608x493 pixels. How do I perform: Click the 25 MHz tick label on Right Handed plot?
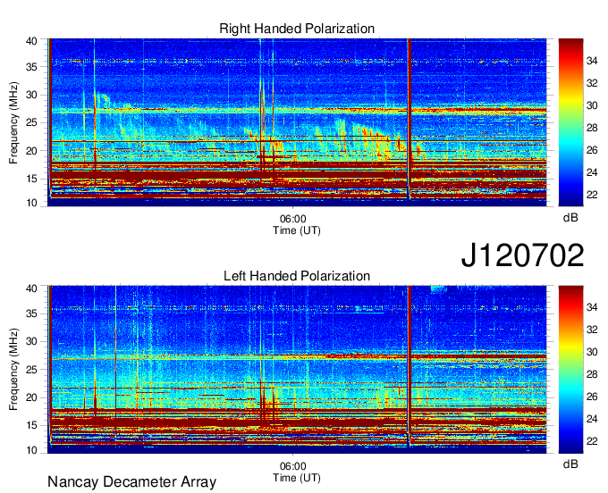pos(31,122)
